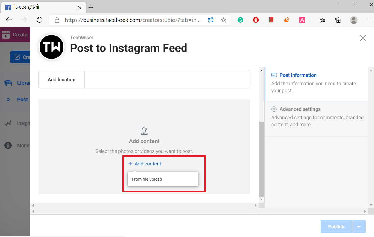Click the Monetization dollar icon in sidebar
This screenshot has width=374, height=237.
pyautogui.click(x=8, y=146)
